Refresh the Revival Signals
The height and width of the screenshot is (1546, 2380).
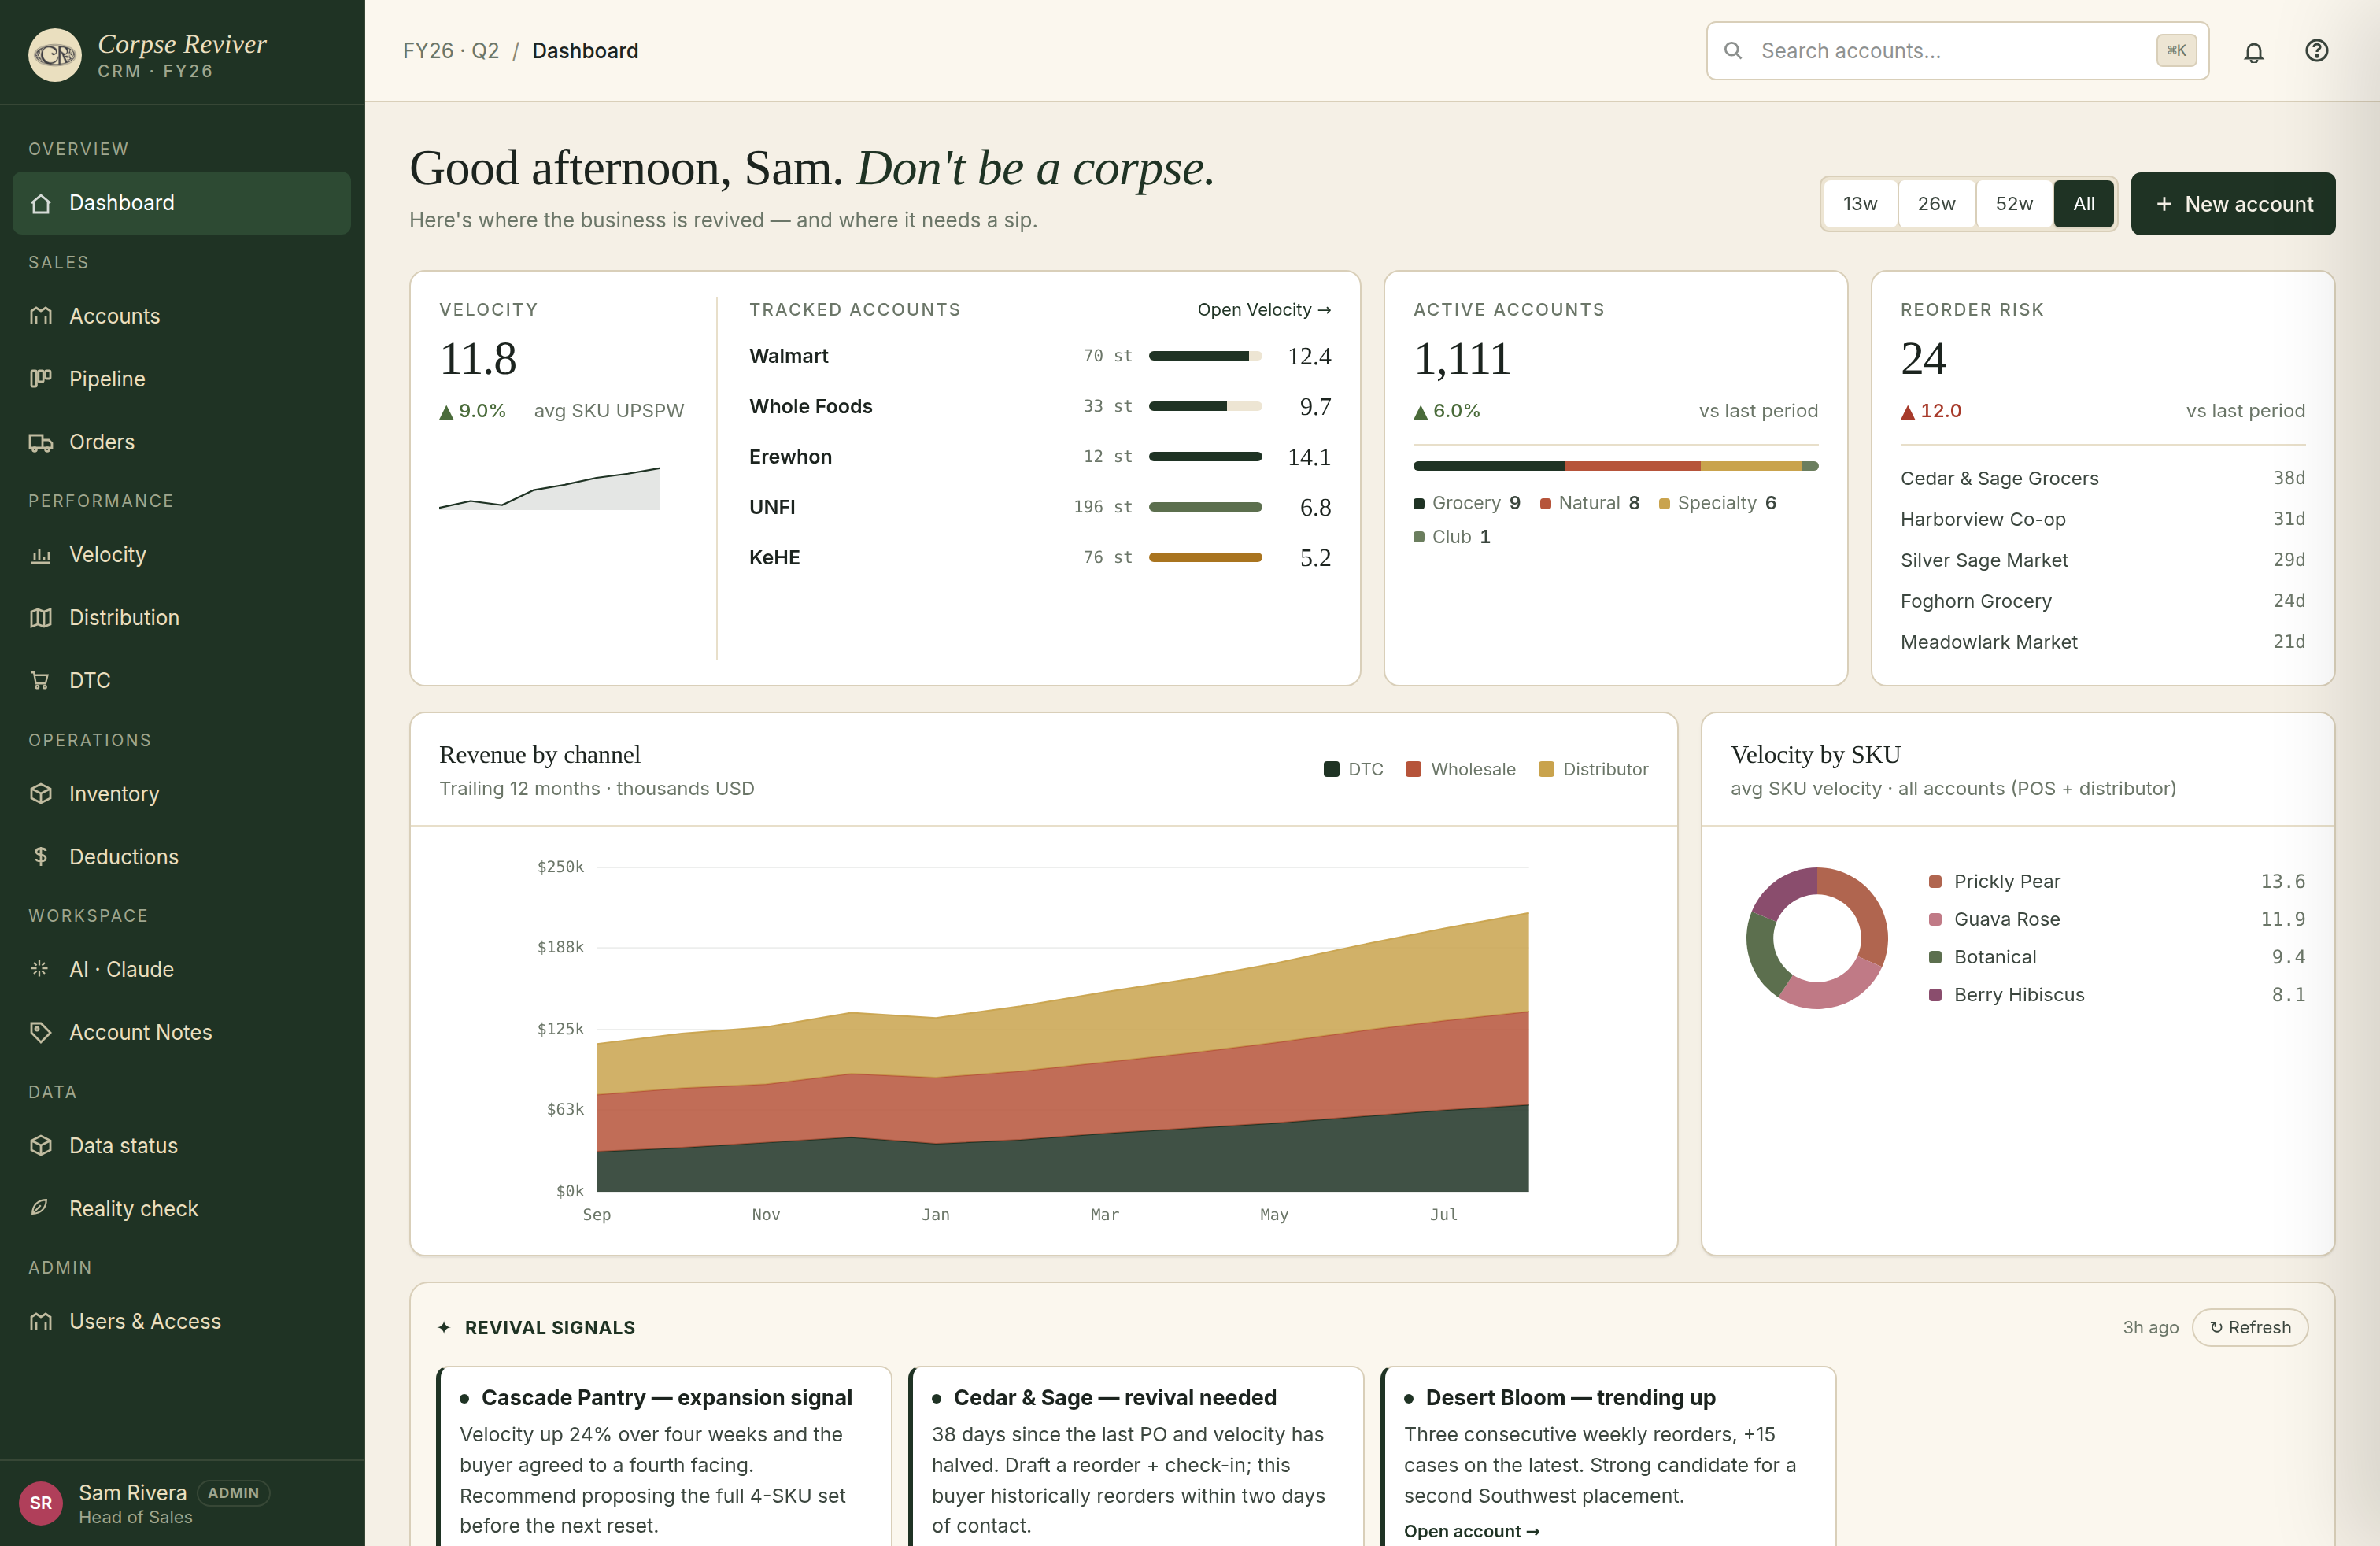click(x=2250, y=1328)
